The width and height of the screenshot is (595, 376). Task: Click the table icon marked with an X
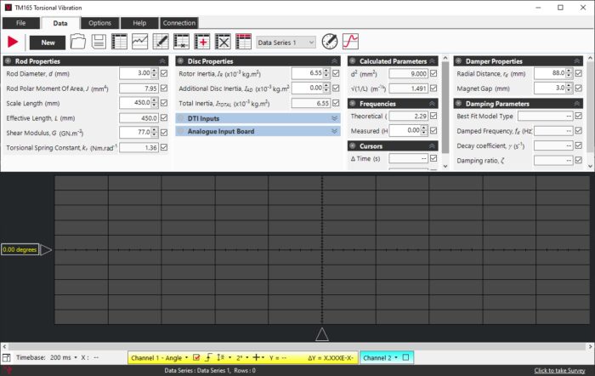[x=223, y=42]
